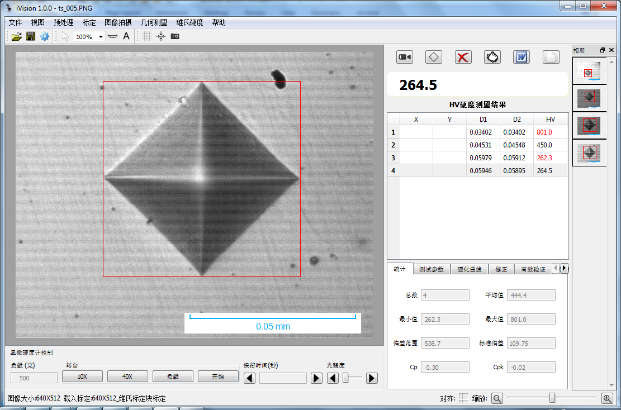This screenshot has height=410, width=621.
Task: Click the red X delete measurement button
Action: coord(463,57)
